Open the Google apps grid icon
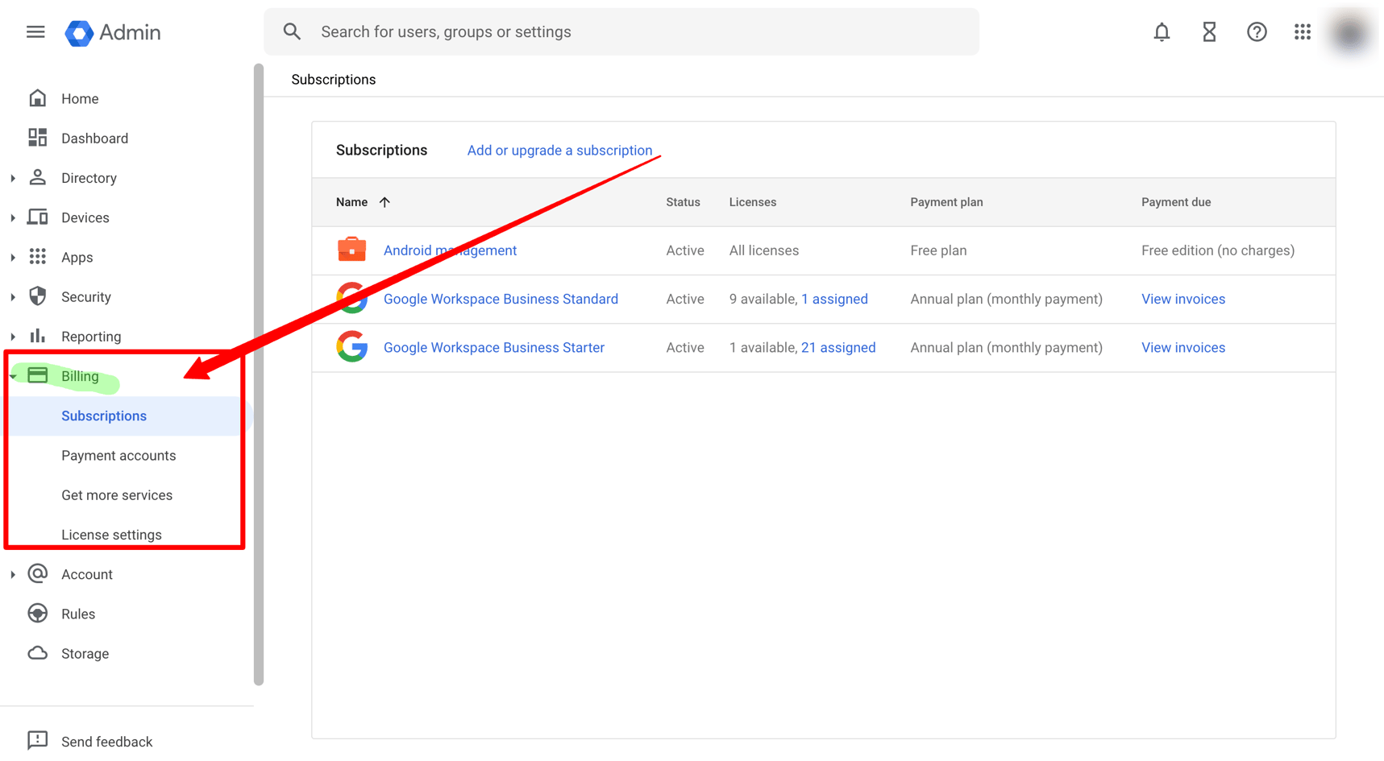The width and height of the screenshot is (1384, 761). coord(1303,31)
